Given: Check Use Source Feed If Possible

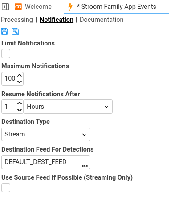Looking at the screenshot, I should pos(6,188).
